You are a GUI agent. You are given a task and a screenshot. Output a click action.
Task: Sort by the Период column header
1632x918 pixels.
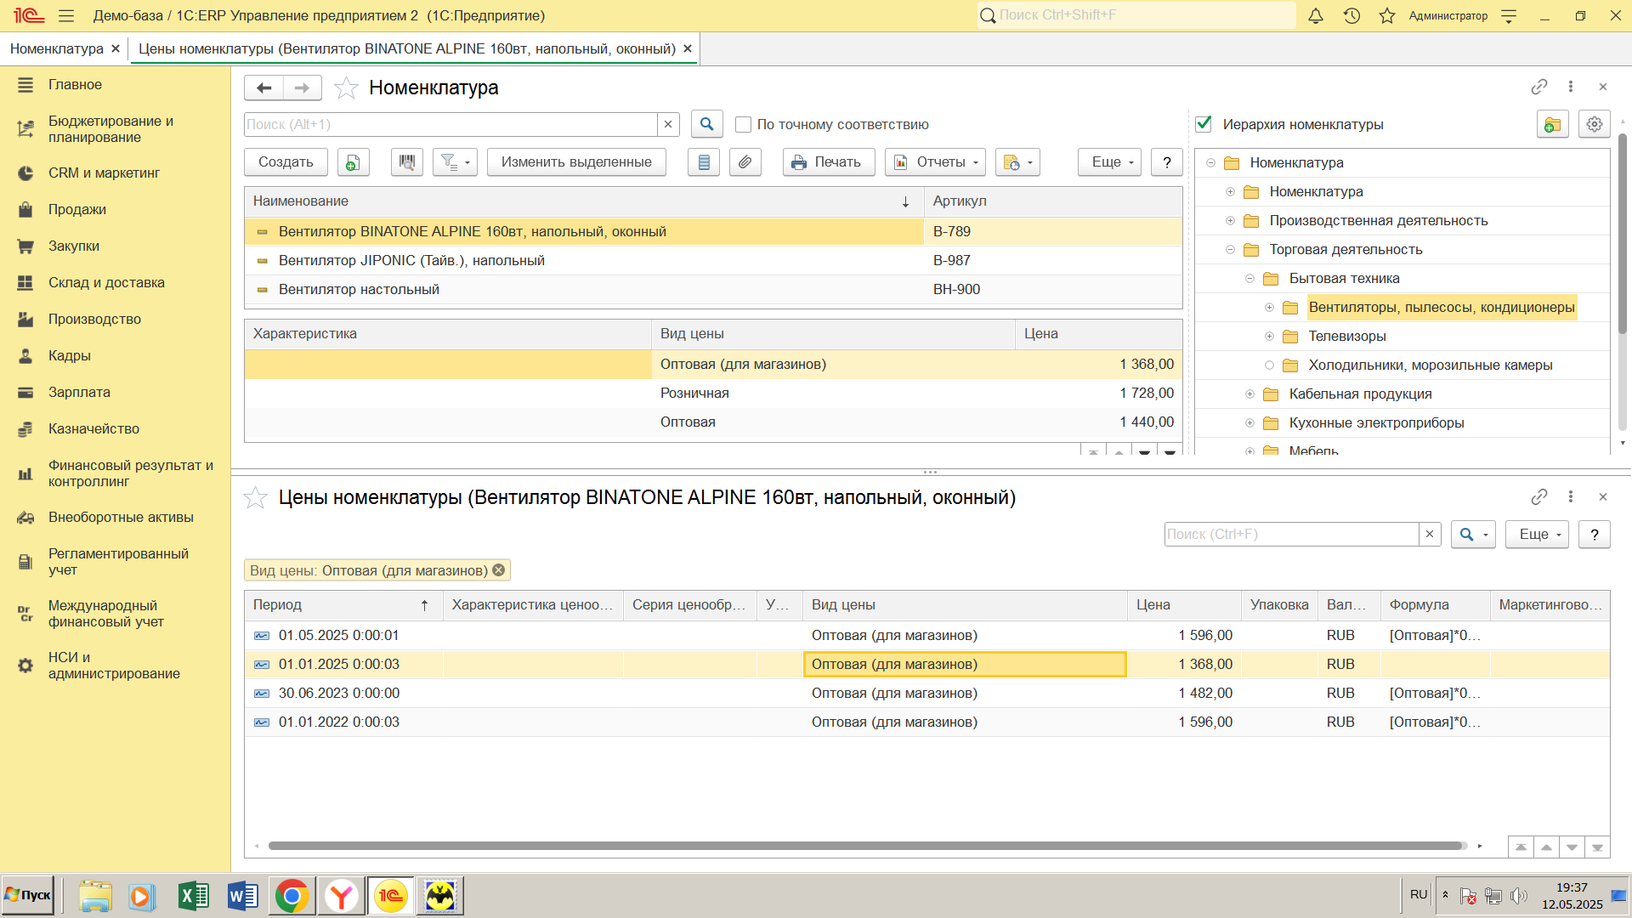[343, 605]
